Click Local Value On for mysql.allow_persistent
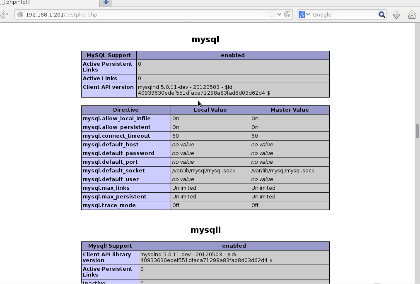 210,127
